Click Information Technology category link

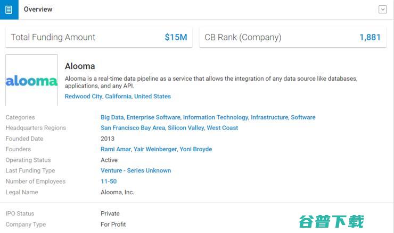click(x=216, y=117)
